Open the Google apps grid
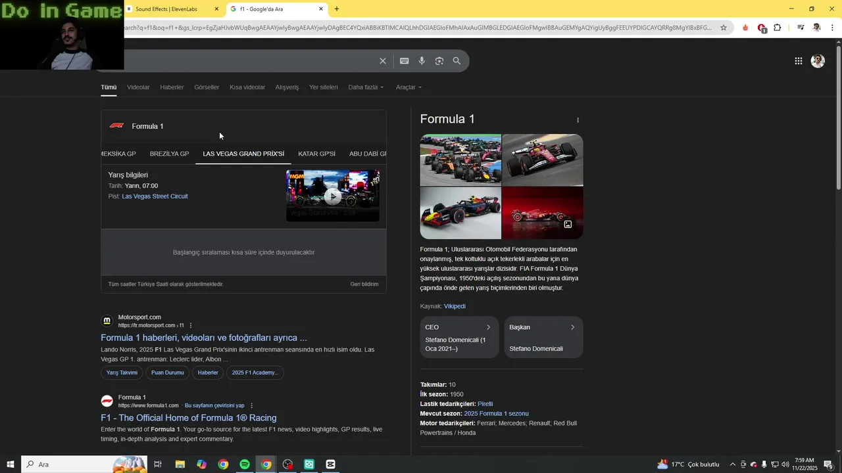 tap(798, 61)
